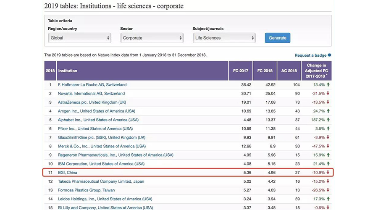The image size is (378, 210).
Task: Select the 187.2% change value for Alphabet
Action: tap(318, 120)
